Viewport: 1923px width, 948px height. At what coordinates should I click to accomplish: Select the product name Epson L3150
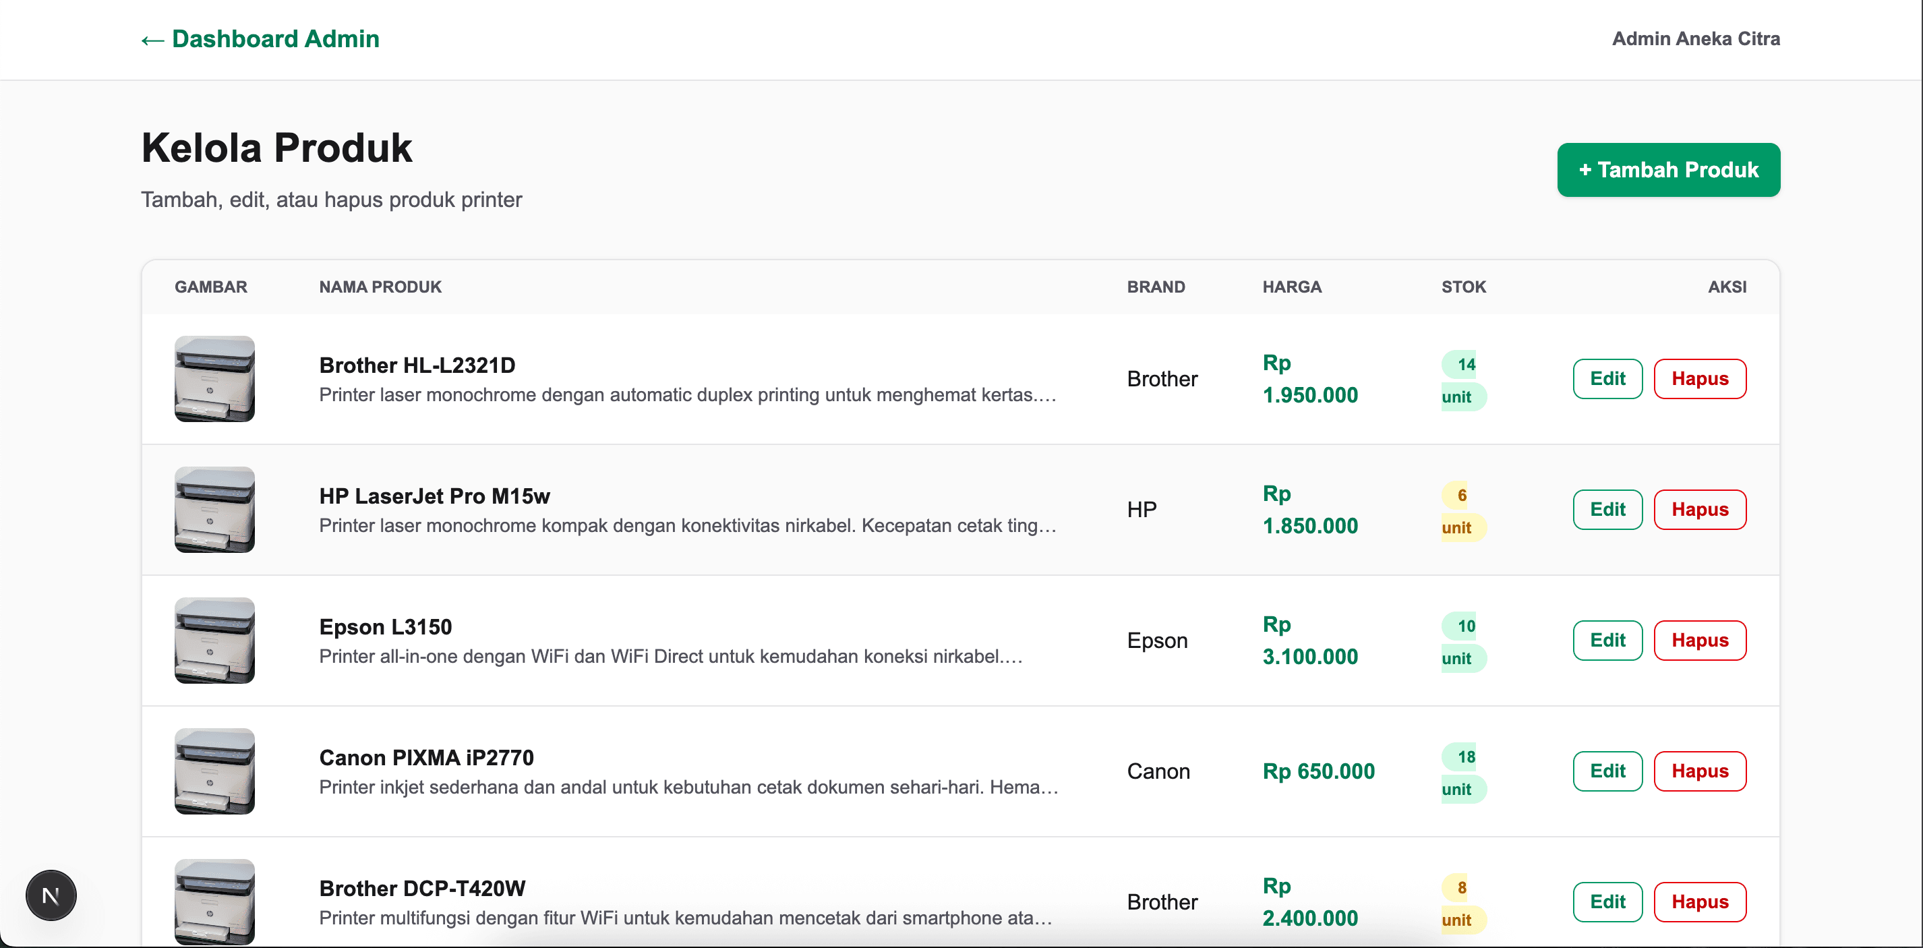385,626
